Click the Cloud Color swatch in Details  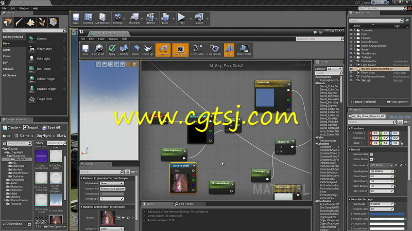tap(387, 224)
